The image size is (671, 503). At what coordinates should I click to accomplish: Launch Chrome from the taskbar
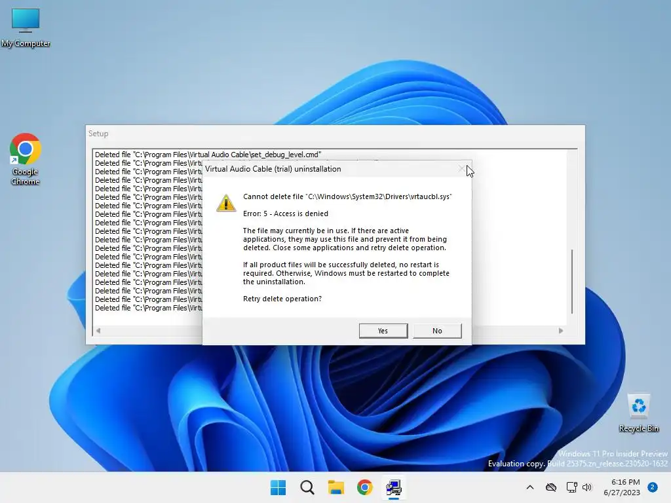364,487
